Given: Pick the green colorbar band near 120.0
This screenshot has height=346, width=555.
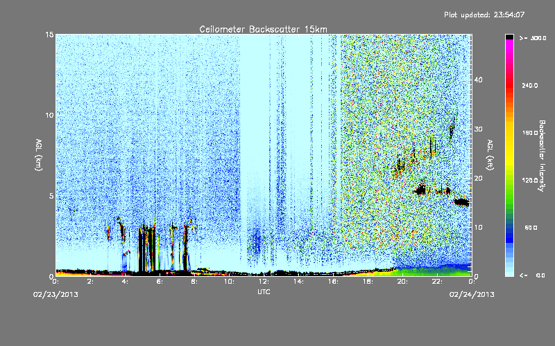Looking at the screenshot, I should pos(509,183).
